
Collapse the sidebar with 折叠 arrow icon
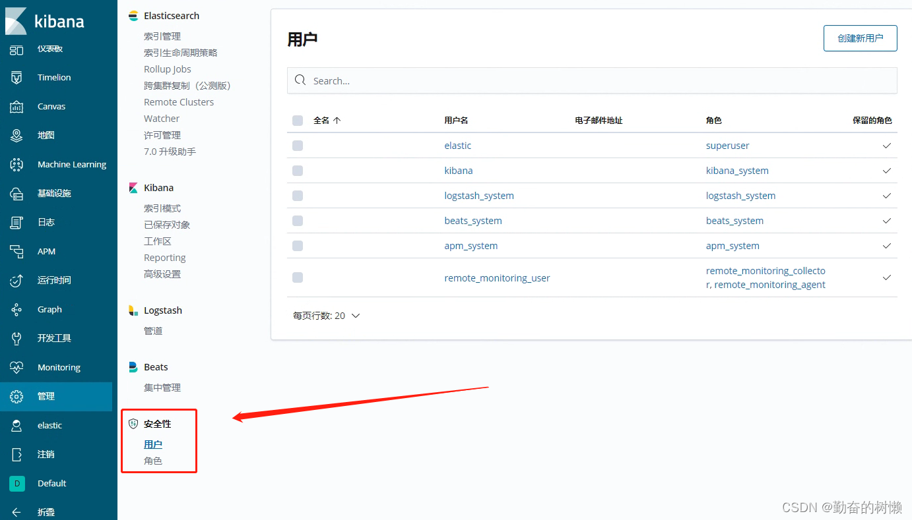[x=16, y=512]
